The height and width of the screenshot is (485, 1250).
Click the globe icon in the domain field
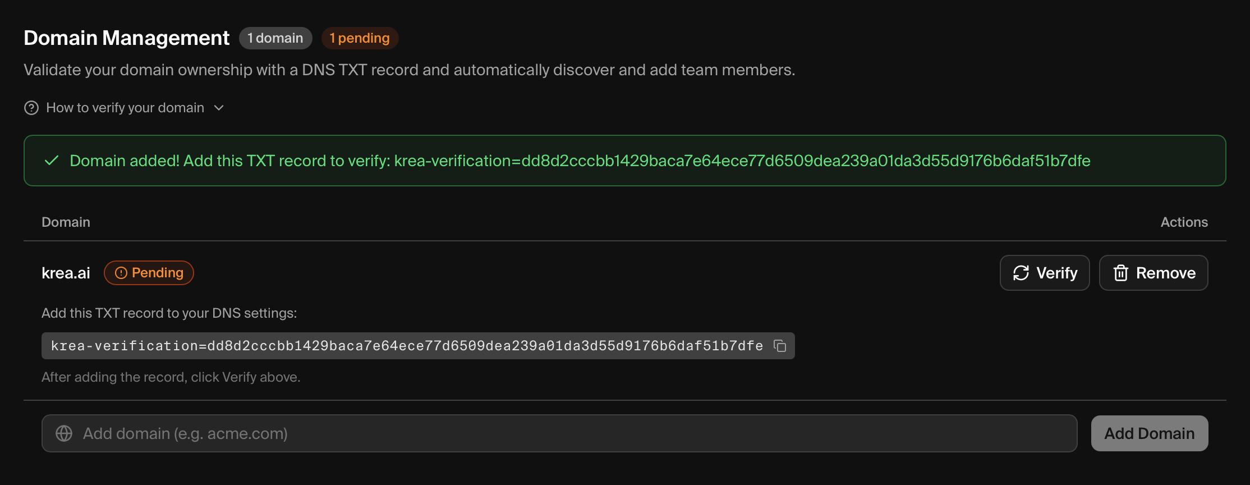[x=64, y=433]
